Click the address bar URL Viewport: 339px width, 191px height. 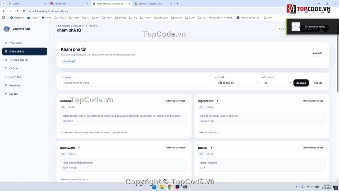48,11
